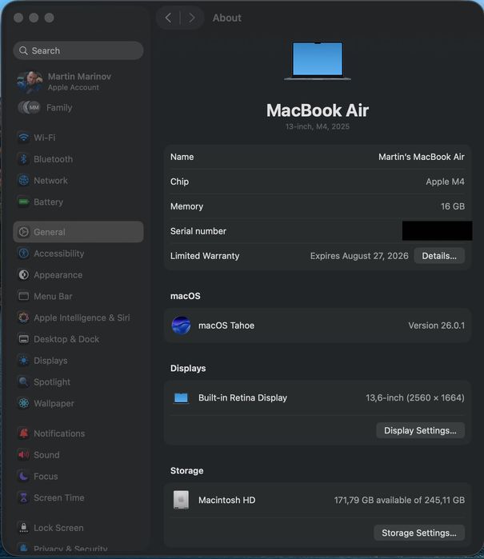Go back with the left chevron
The width and height of the screenshot is (484, 559).
click(168, 18)
